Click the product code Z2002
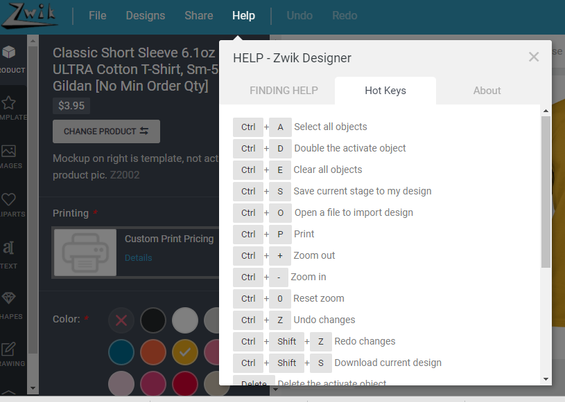Screen dimensions: 565x402 125,175
